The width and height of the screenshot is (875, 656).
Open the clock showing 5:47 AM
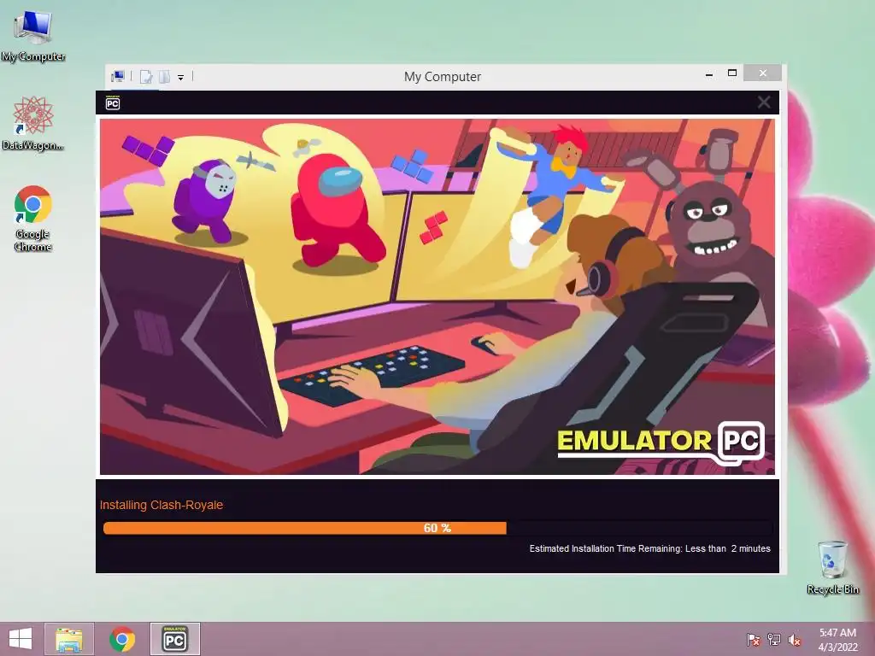point(837,639)
